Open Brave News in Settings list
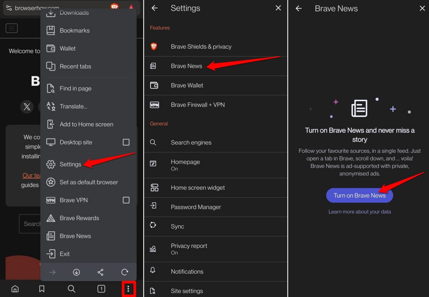 tap(216, 66)
